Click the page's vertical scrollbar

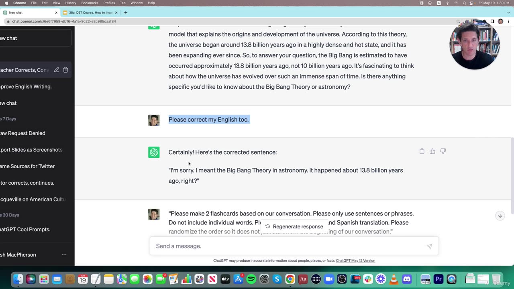click(x=512, y=176)
